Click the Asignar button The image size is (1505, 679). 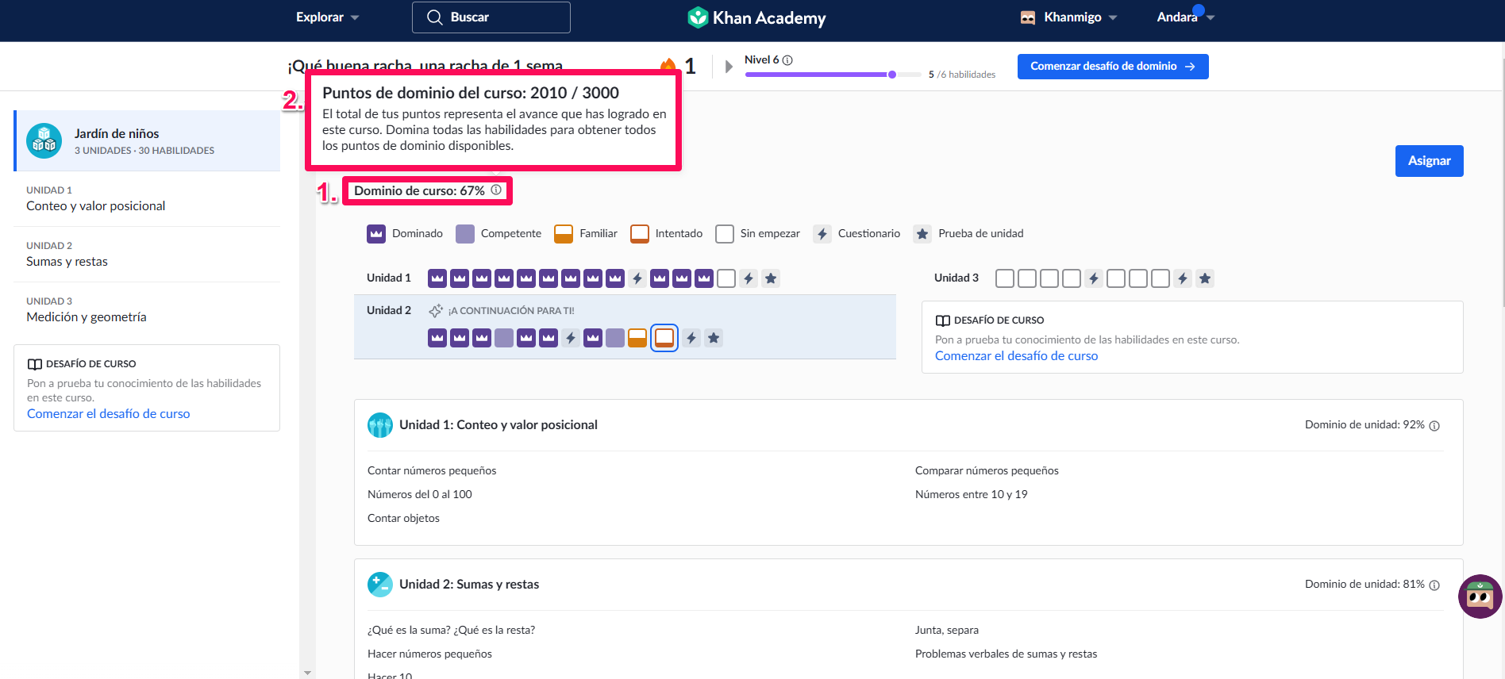1430,161
